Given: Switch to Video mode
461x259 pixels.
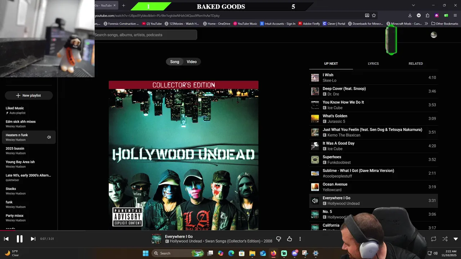Looking at the screenshot, I should click(x=192, y=62).
